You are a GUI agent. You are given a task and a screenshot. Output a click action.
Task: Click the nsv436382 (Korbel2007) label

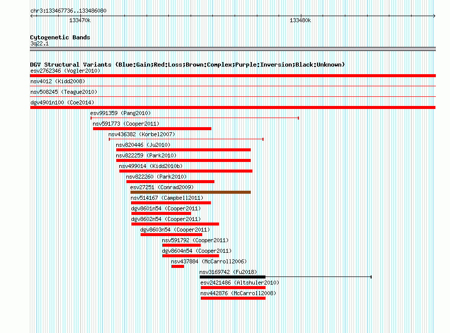[142, 134]
